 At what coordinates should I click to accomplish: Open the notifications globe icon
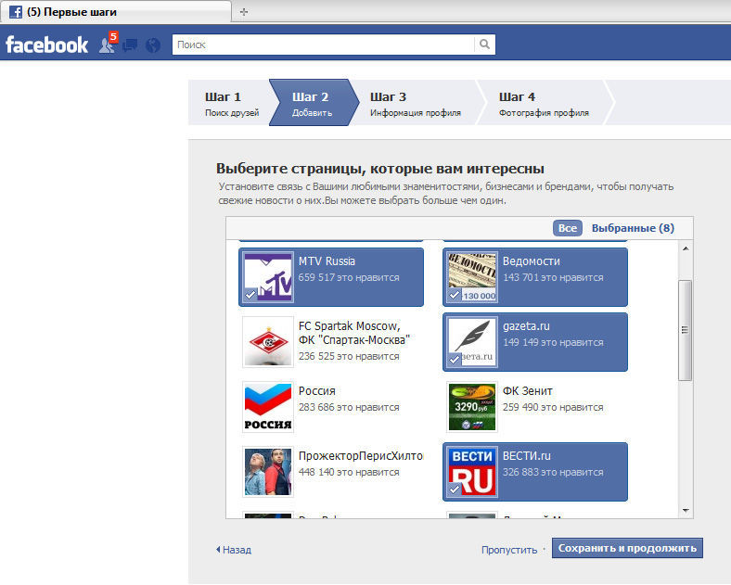point(153,45)
